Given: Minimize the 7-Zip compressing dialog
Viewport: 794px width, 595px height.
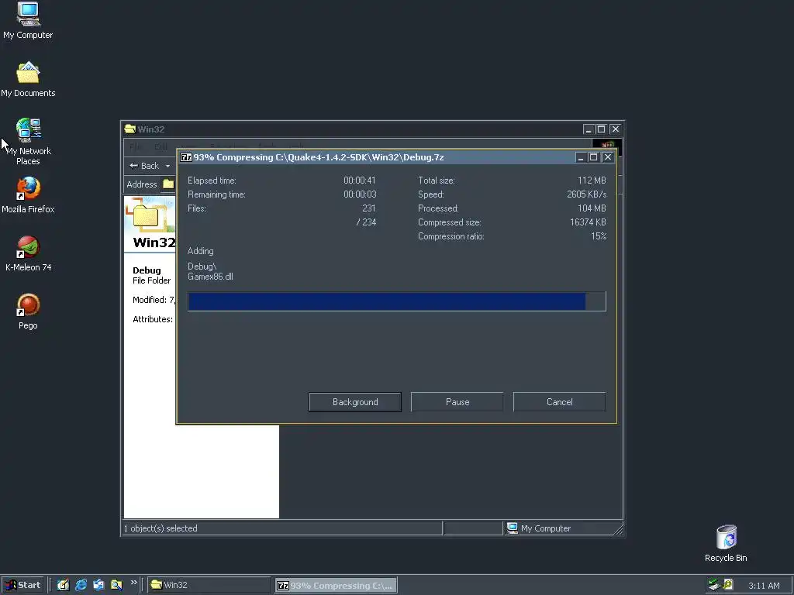Looking at the screenshot, I should [x=581, y=157].
